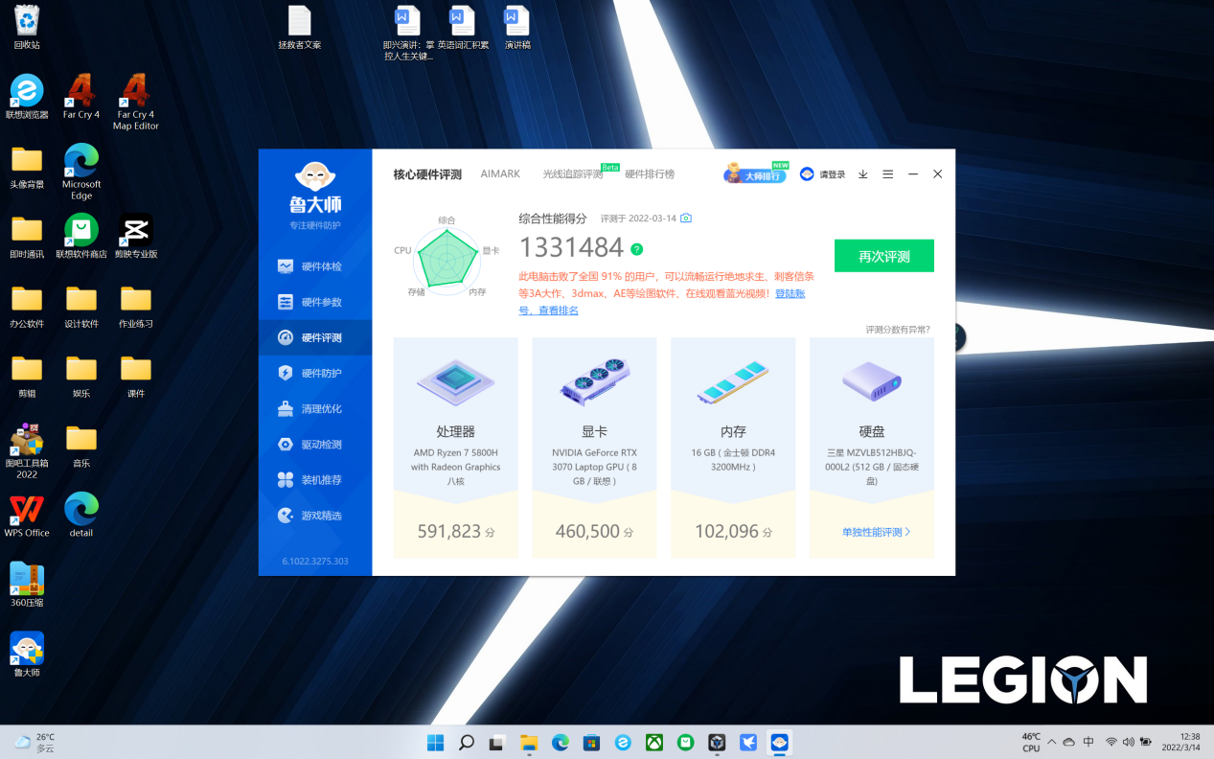
Task: Open the Xbox app from the taskbar
Action: [x=654, y=742]
